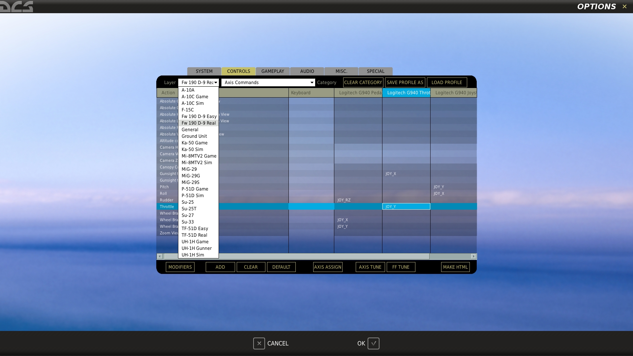Select Keyboard column header
Viewport: 633px width, 356px height.
tap(311, 93)
